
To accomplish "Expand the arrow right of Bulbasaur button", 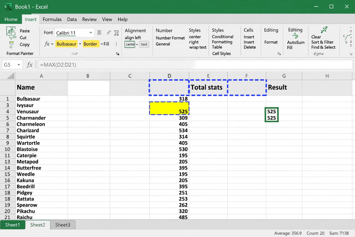I will 80,44.
